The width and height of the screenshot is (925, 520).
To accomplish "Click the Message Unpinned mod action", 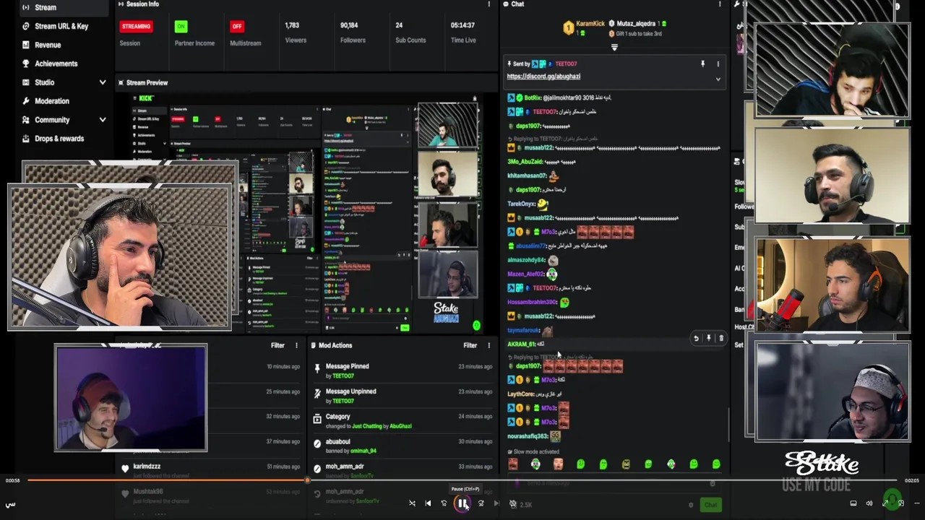I will pyautogui.click(x=403, y=396).
